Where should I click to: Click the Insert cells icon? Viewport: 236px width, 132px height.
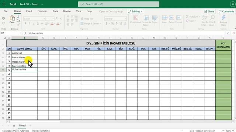[x=165, y=18]
